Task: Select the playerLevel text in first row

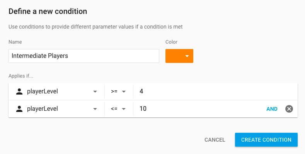Action: click(x=43, y=91)
